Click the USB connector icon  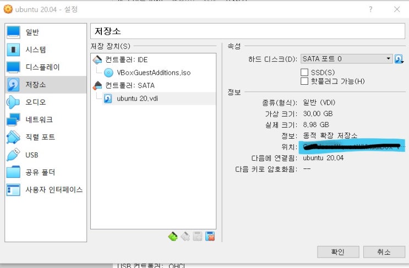(x=13, y=155)
